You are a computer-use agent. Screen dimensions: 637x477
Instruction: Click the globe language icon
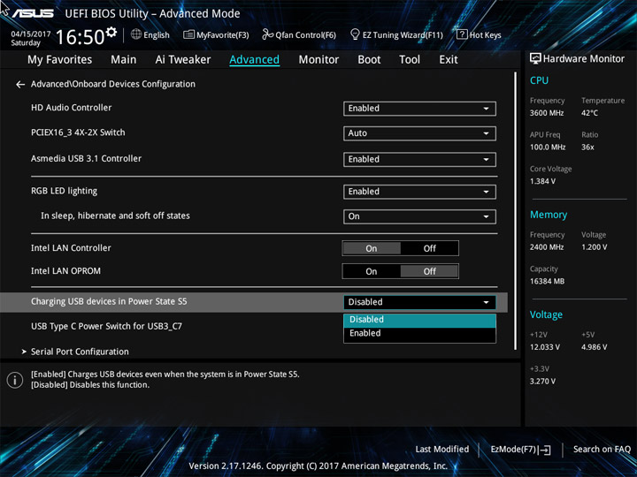[136, 34]
